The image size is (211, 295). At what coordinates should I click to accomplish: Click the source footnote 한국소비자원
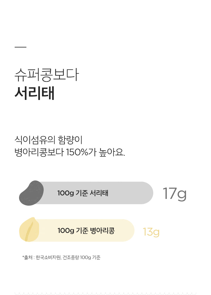pyautogui.click(x=48, y=258)
